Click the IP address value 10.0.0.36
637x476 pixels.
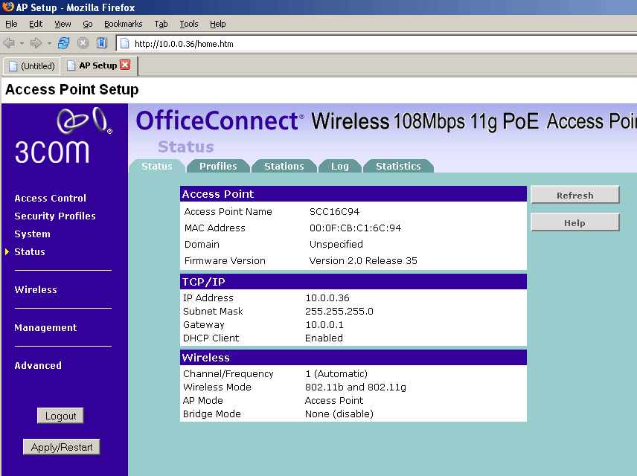(x=327, y=298)
